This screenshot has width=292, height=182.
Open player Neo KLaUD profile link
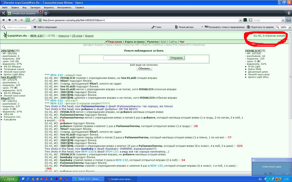click(x=8, y=77)
